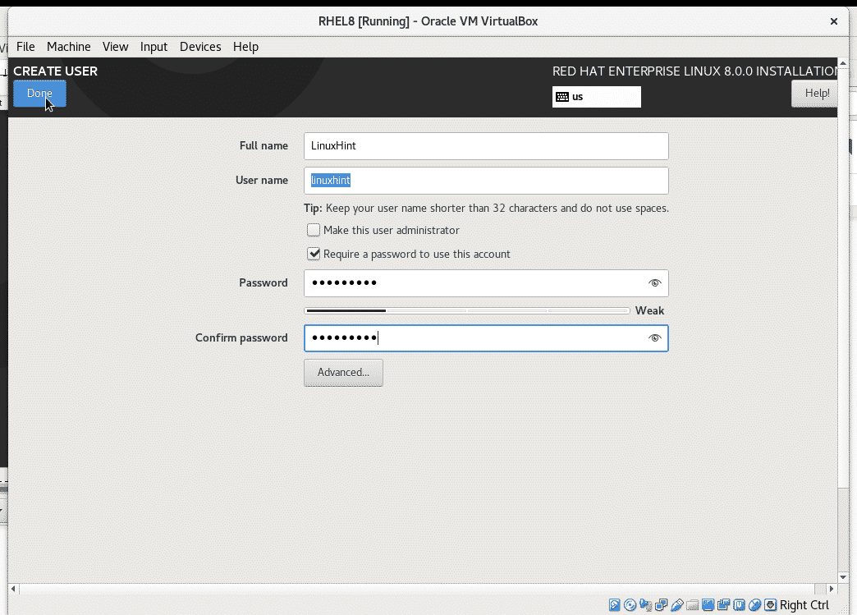Image resolution: width=857 pixels, height=615 pixels.
Task: Uncheck Require a password to use this account
Action: pyautogui.click(x=314, y=254)
